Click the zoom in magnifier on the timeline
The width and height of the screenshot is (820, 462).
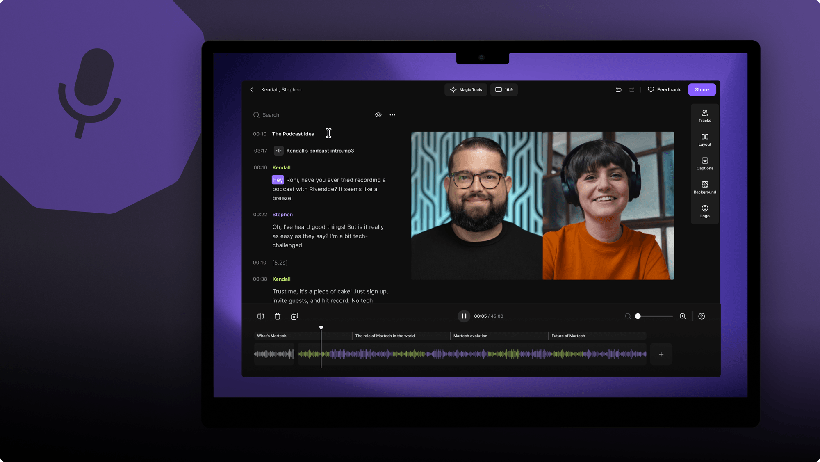(x=683, y=316)
